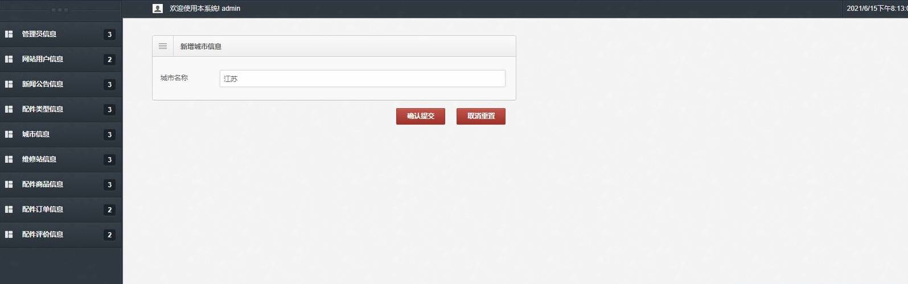Submit the form with 确认提交
The height and width of the screenshot is (284, 908).
(x=421, y=116)
